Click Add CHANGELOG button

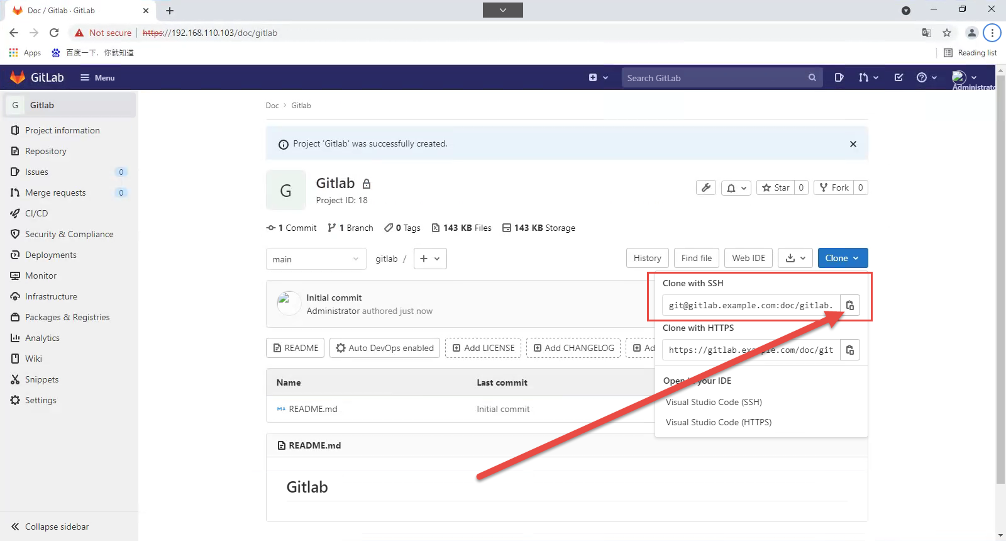click(x=573, y=348)
